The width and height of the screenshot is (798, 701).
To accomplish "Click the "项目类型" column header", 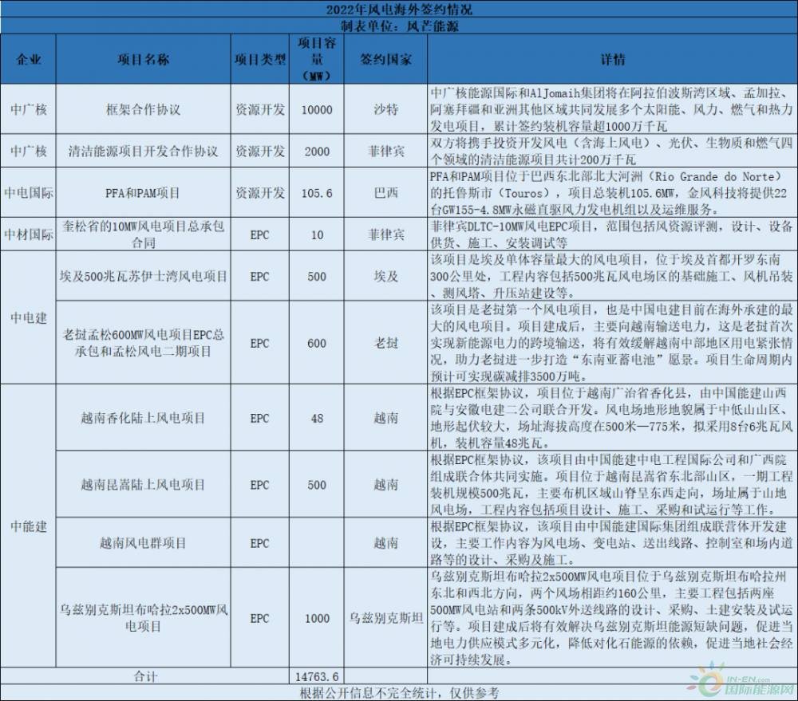I will [x=259, y=60].
